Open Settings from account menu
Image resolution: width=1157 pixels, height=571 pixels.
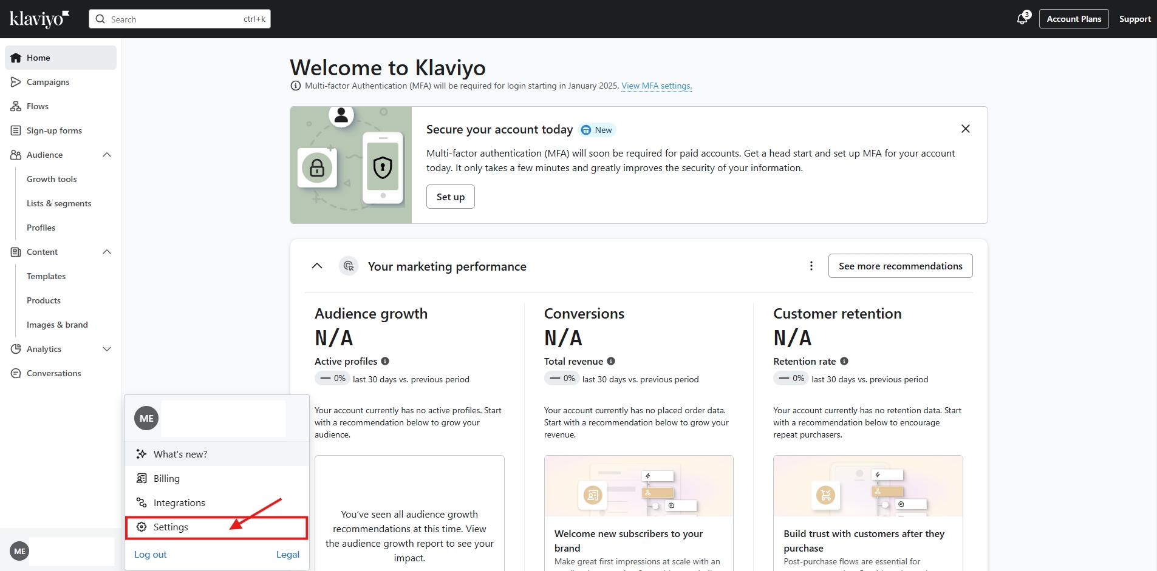tap(217, 527)
